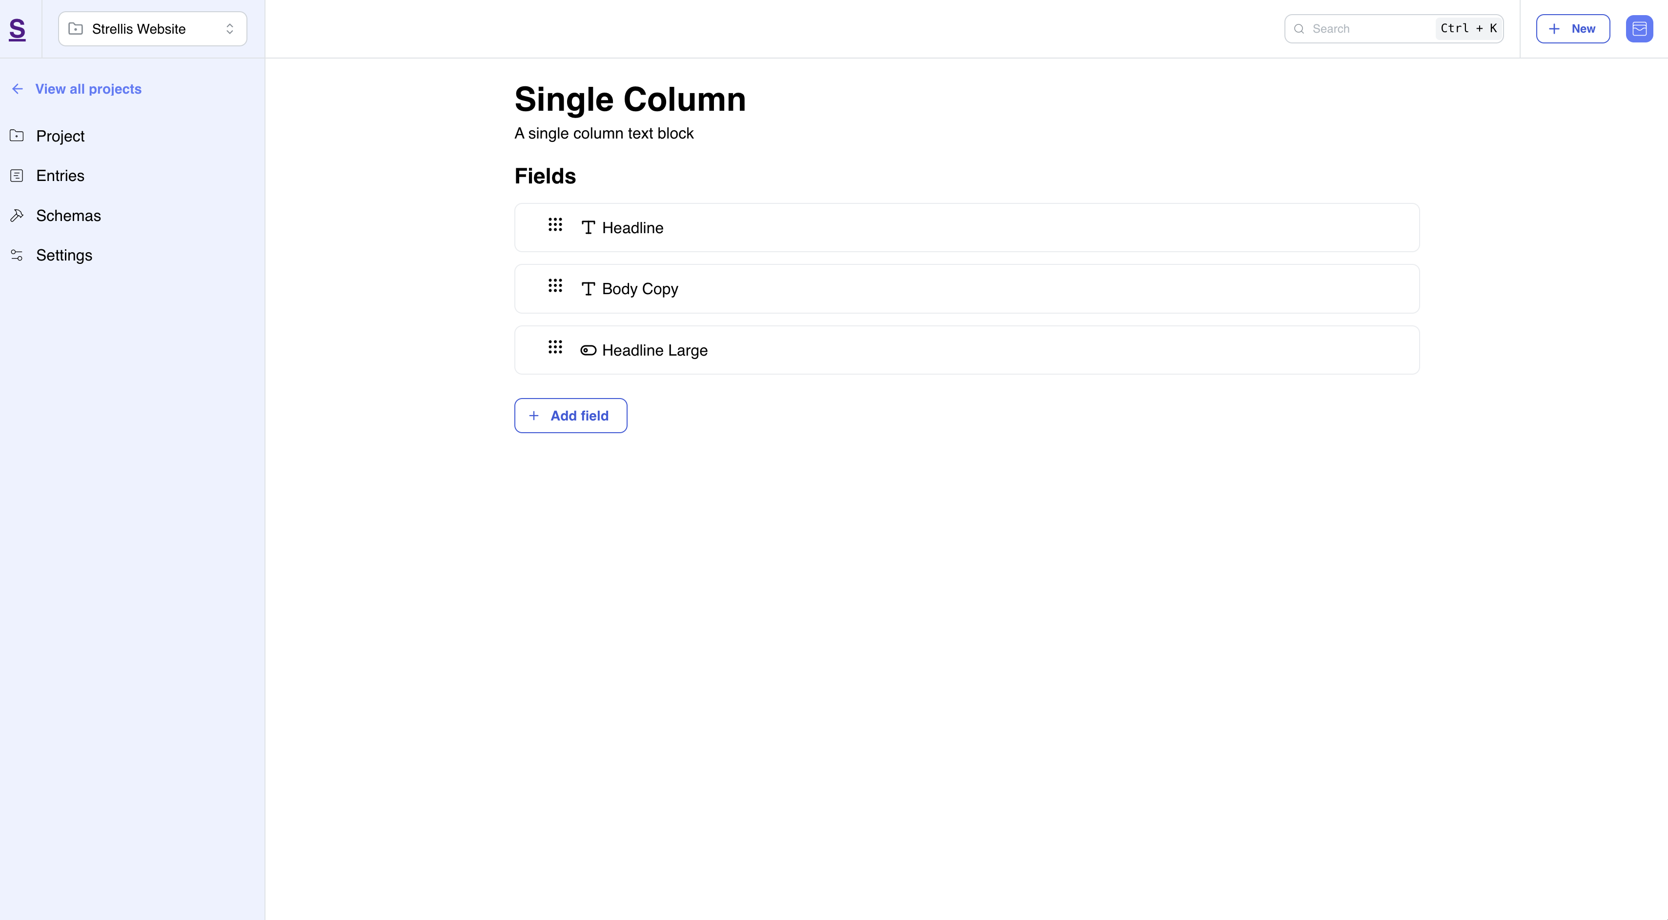The width and height of the screenshot is (1668, 920).
Task: Click the Add field button
Action: [570, 416]
